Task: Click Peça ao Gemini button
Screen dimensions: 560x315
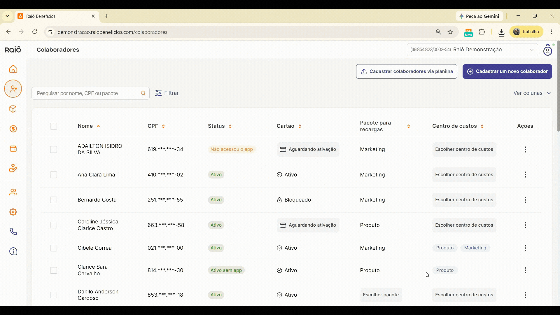Action: coord(479,16)
